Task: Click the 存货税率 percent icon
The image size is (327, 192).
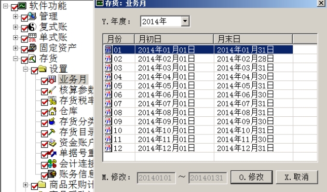Action: pyautogui.click(x=52, y=101)
